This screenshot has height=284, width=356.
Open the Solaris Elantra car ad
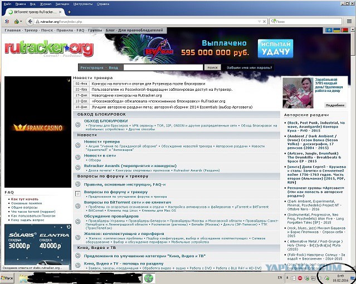pos(38,244)
